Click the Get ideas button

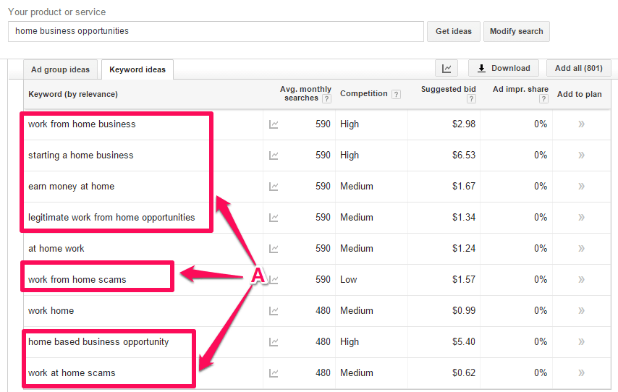tap(454, 32)
